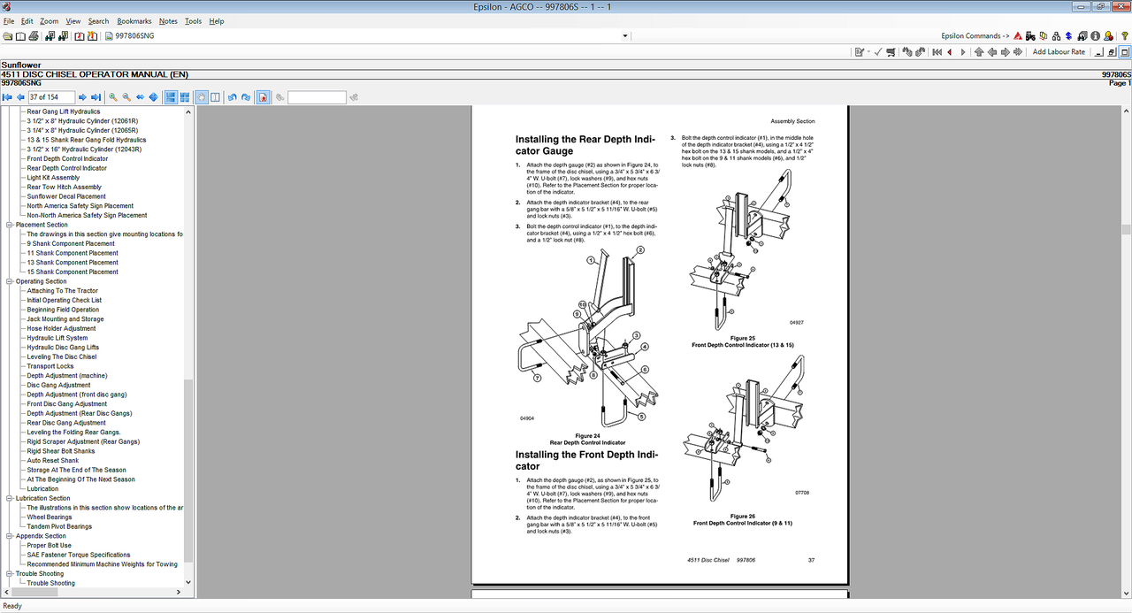Open folder icon in main toolbar
1132x613 pixels.
click(x=7, y=36)
